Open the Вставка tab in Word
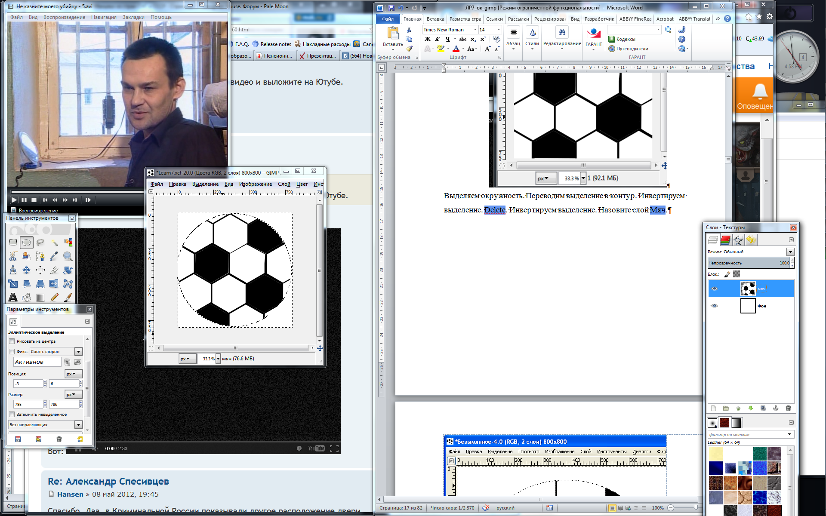Screen dimensions: 826x516 click(435, 19)
